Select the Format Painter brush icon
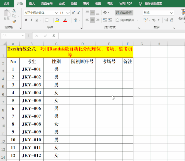The width and height of the screenshot is (185, 161). tap(14, 21)
